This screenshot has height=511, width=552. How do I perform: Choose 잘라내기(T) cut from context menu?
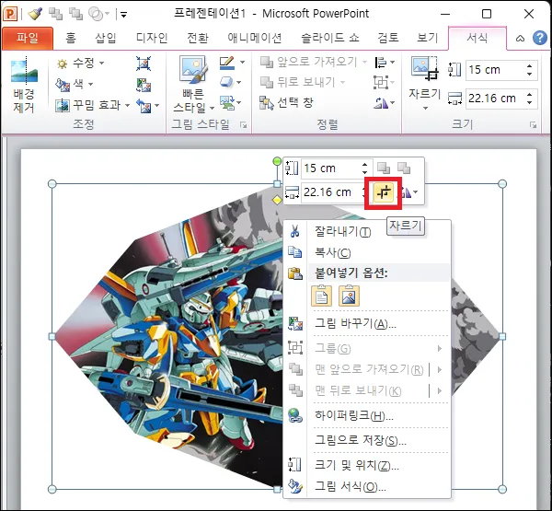(x=367, y=231)
